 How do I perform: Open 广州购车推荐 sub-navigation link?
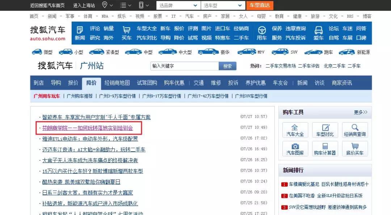click(x=80, y=96)
